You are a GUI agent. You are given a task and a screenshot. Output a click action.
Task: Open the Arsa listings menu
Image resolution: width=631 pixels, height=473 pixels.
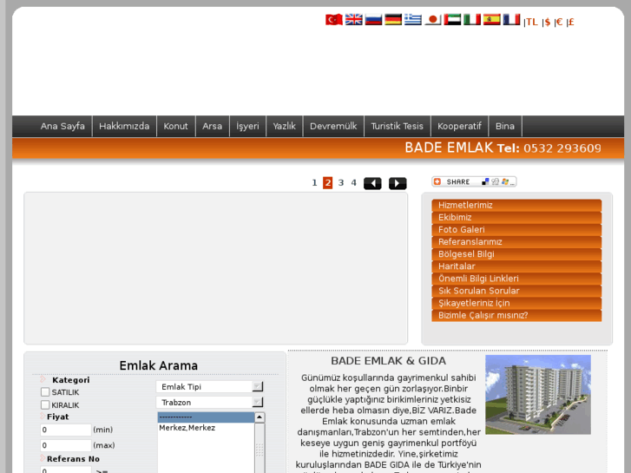[x=212, y=127]
